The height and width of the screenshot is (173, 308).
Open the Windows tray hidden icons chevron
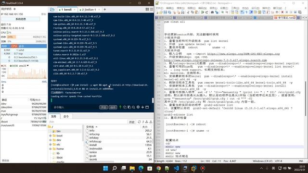261,168
